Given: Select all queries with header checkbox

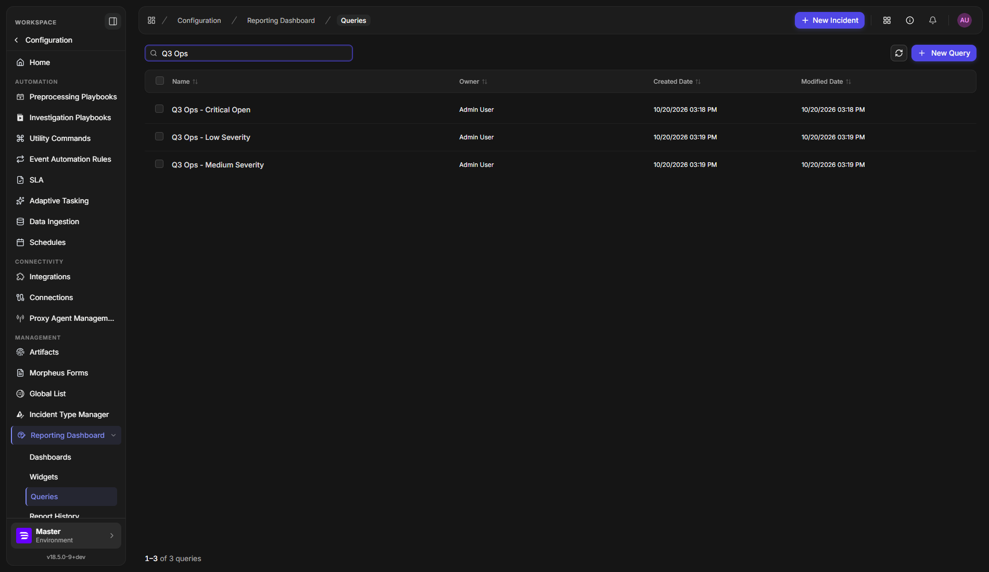Looking at the screenshot, I should (160, 81).
